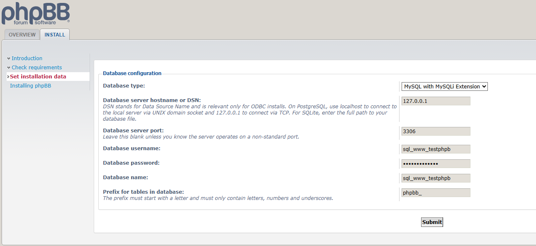Click the table prefix input field
This screenshot has width=536, height=246.
pyautogui.click(x=436, y=192)
